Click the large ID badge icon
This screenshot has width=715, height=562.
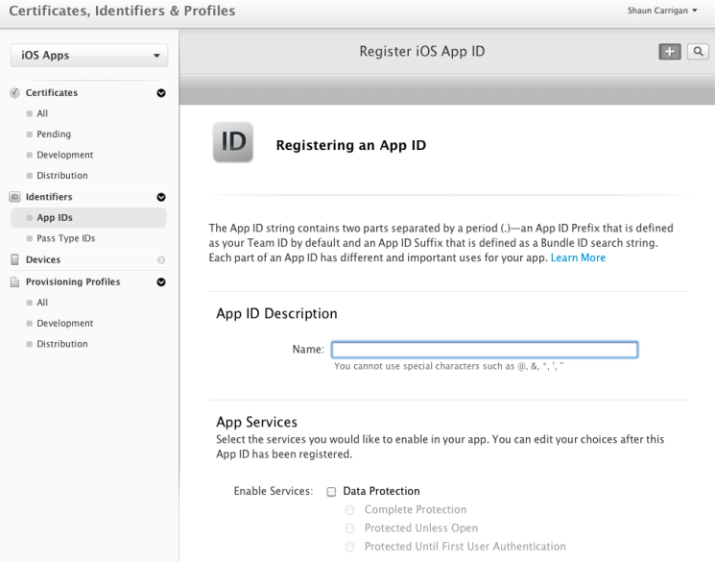coord(231,143)
